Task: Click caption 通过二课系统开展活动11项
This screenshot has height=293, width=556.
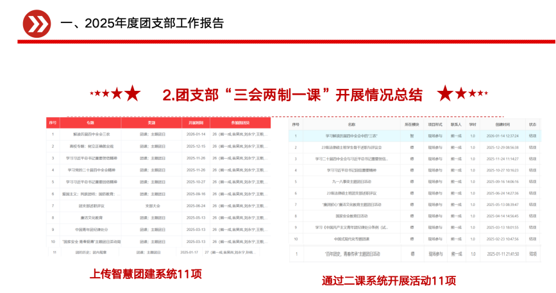Action: point(389,280)
